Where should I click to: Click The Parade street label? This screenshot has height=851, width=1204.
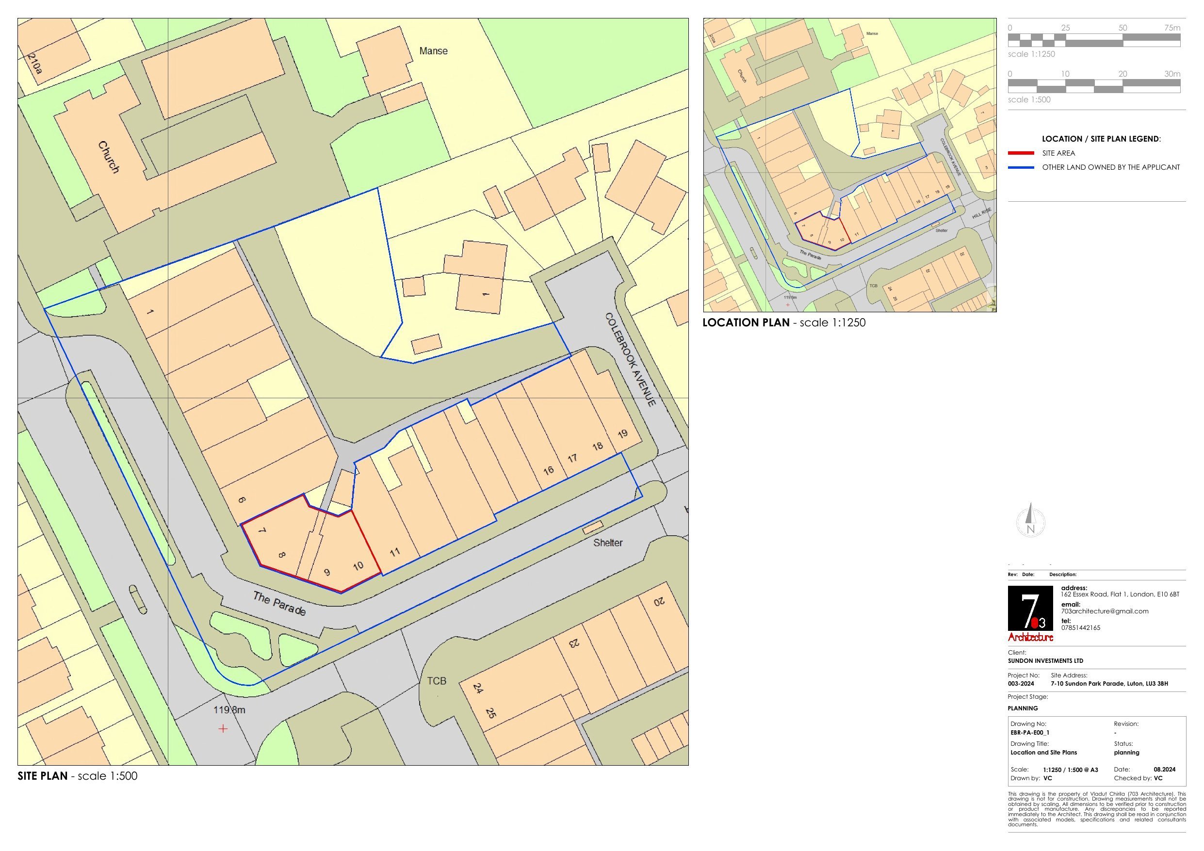coord(279,604)
